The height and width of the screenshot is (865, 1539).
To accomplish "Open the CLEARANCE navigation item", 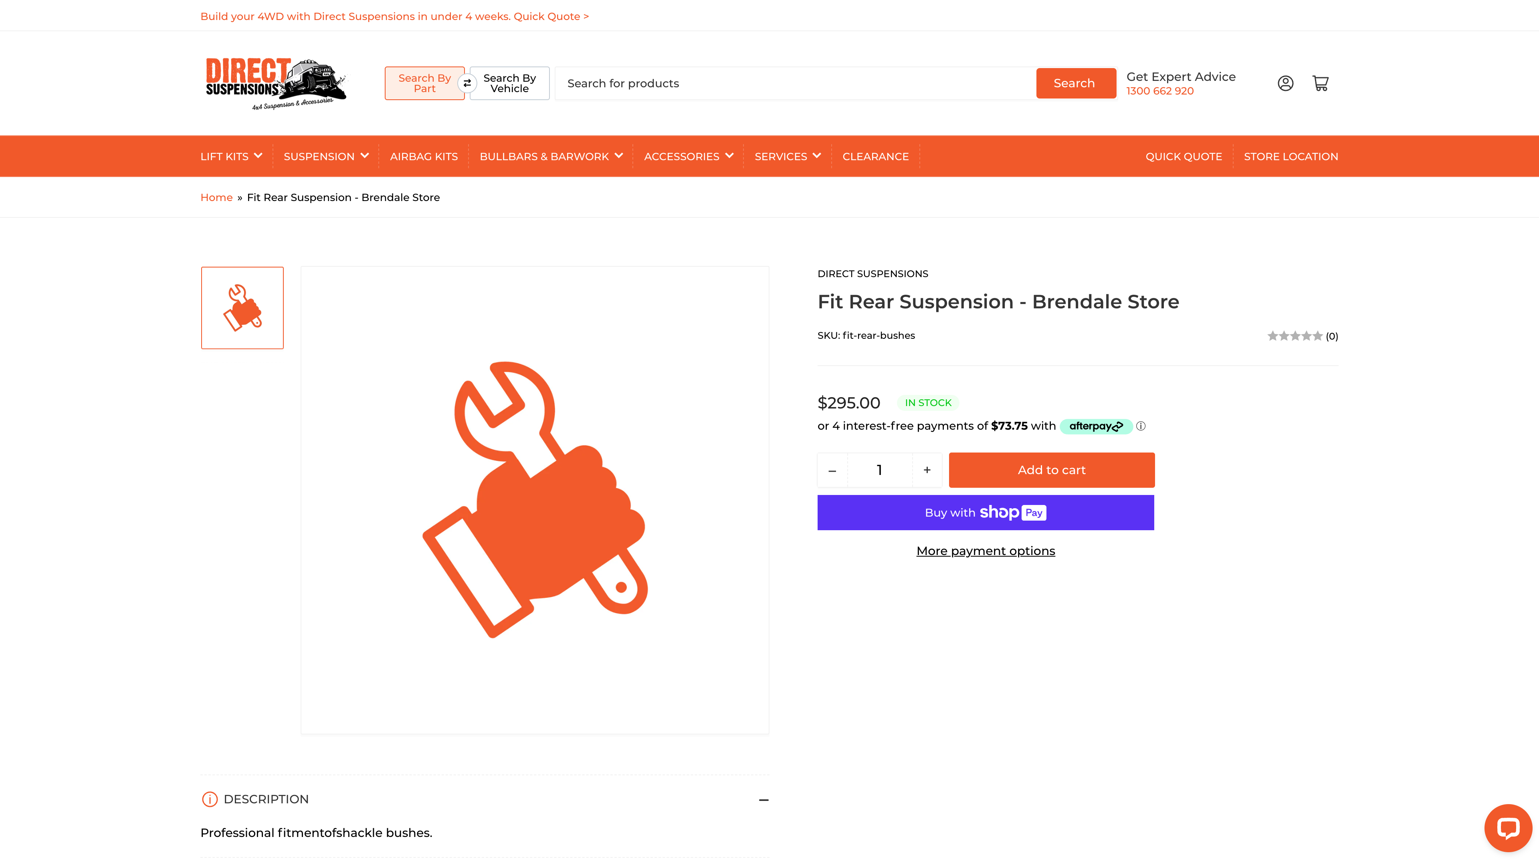I will (x=875, y=156).
